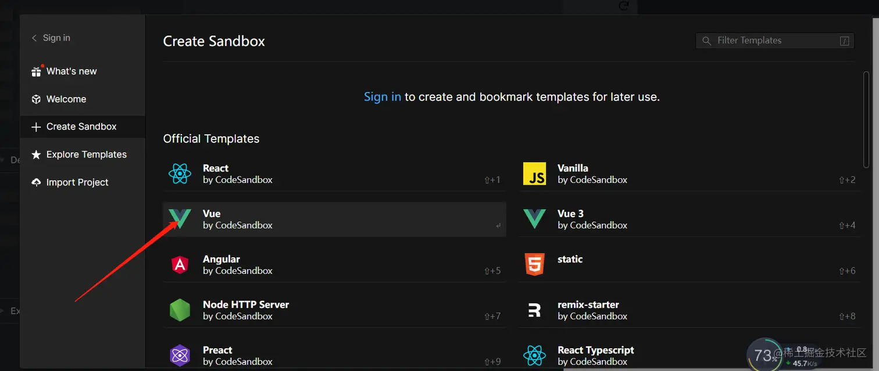Focus the Filter Templates search field

(775, 41)
